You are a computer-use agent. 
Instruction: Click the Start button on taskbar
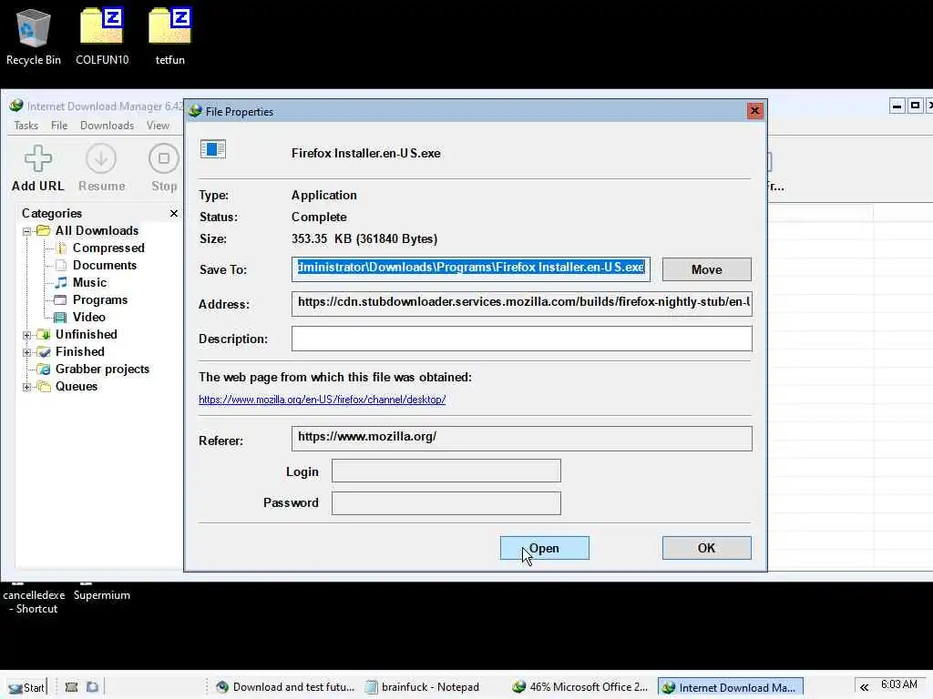point(26,687)
